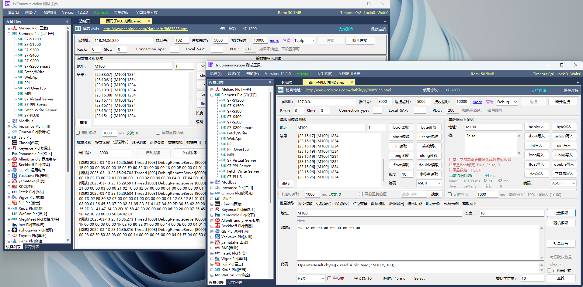The height and width of the screenshot is (287, 583).
Task: Click 断开连接 button in front window
Action: (563, 102)
